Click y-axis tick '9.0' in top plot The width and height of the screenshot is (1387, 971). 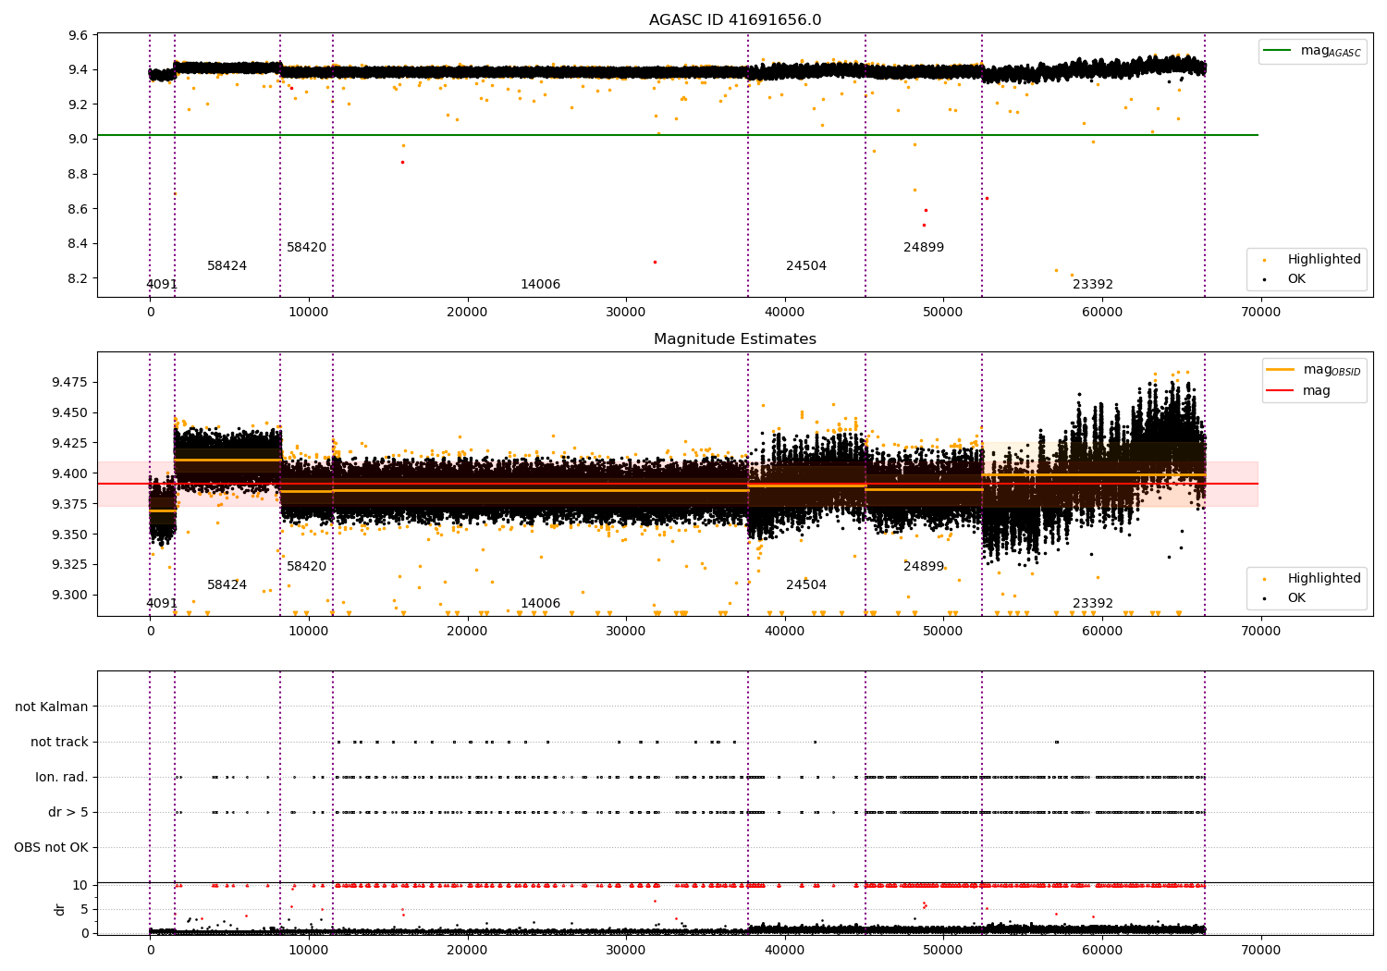pos(79,139)
